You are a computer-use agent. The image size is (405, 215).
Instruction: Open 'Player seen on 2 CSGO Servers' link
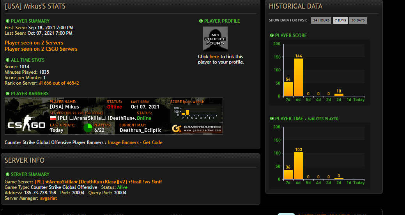41,49
